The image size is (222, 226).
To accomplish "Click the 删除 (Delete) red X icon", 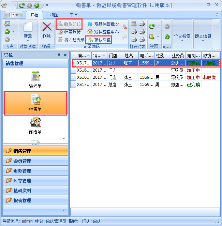I will pyautogui.click(x=46, y=31).
